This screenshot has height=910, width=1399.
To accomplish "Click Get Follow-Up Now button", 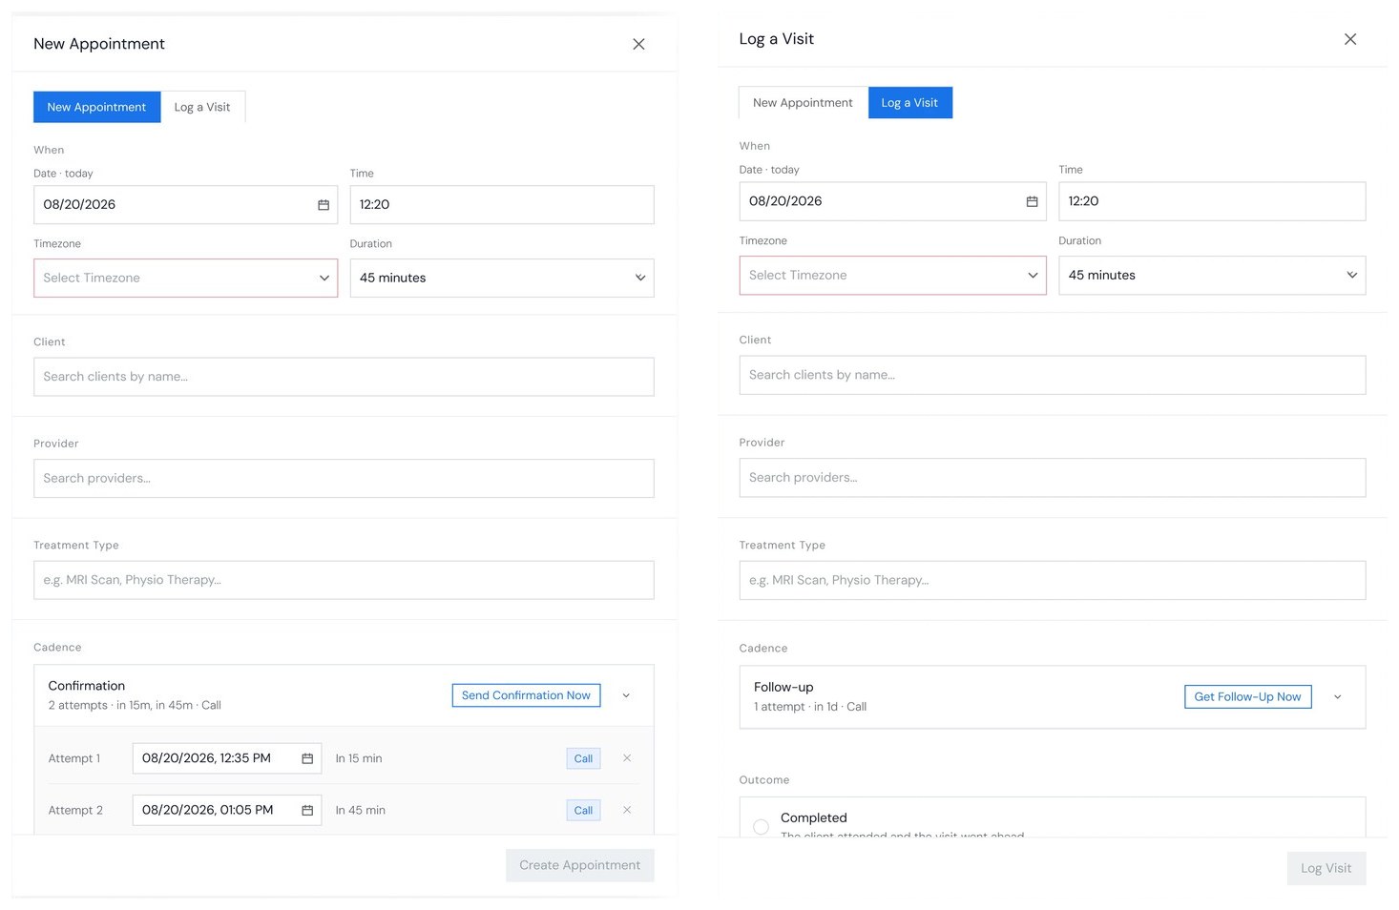I will [1247, 697].
